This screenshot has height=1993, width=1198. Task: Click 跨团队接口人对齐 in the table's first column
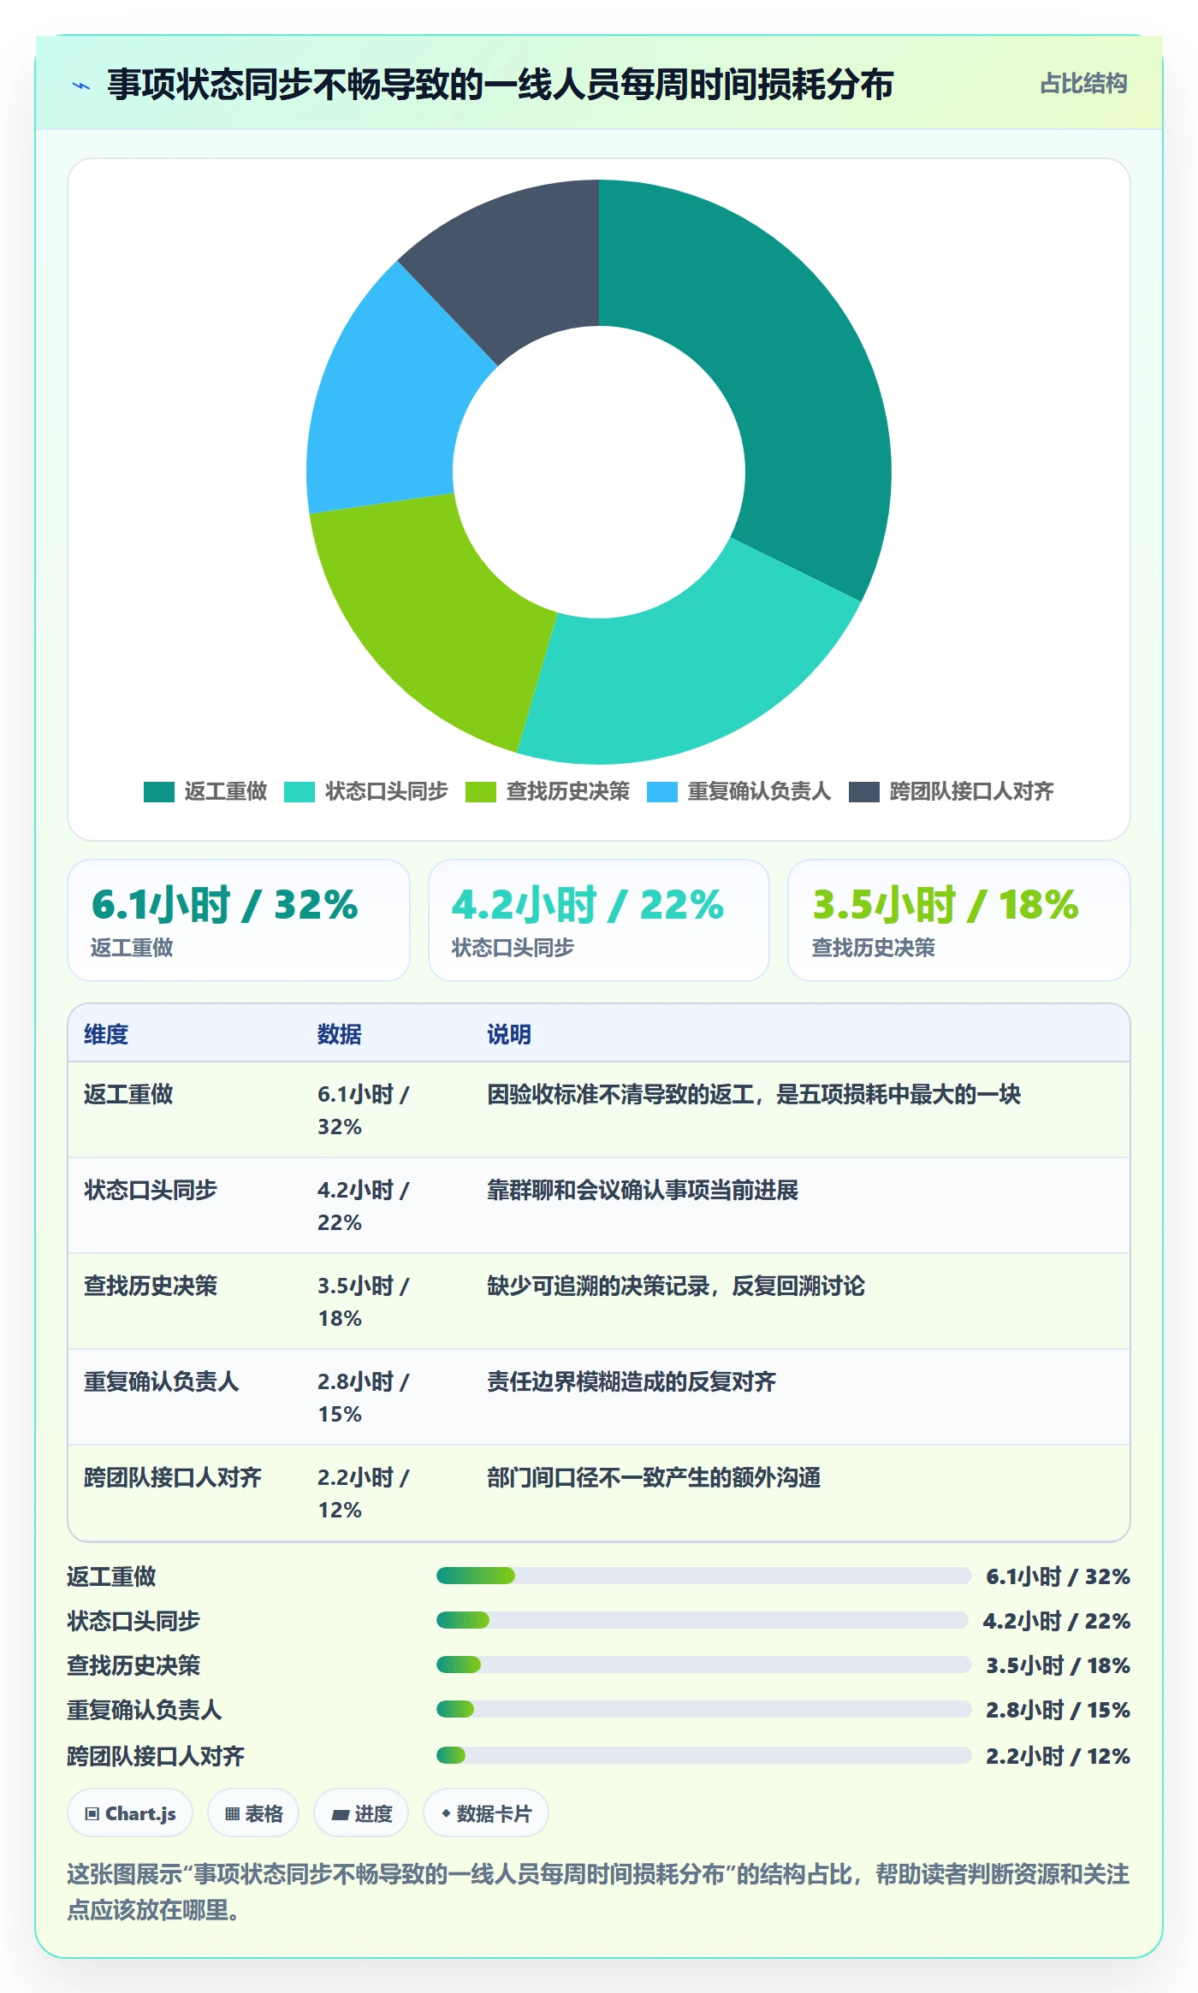point(173,1477)
